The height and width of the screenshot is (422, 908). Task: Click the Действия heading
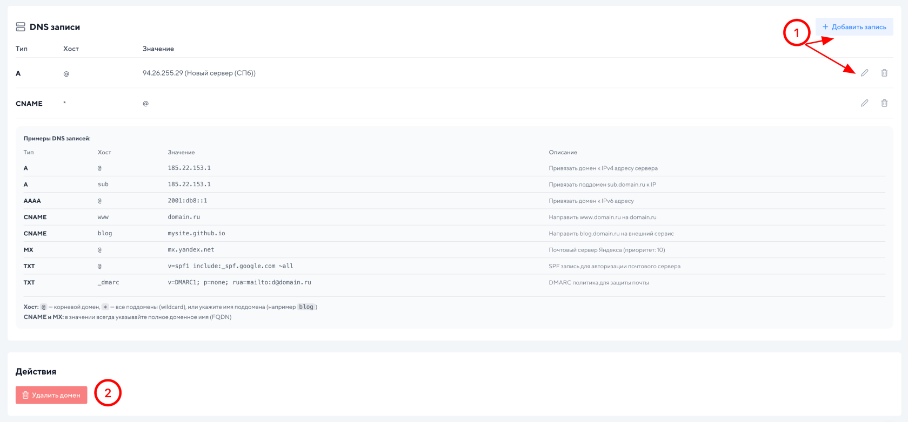[x=36, y=372]
